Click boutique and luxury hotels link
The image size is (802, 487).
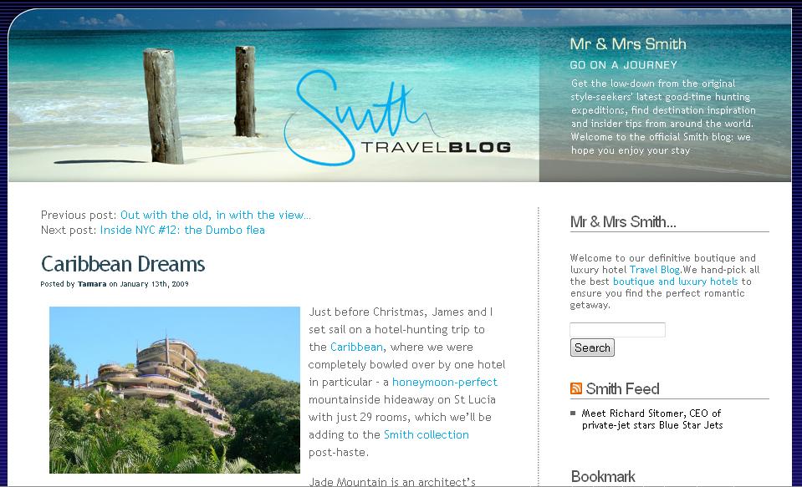[x=675, y=282]
